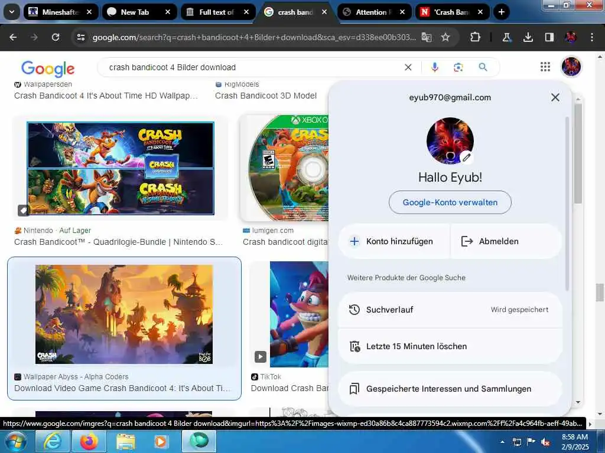Open the Quadrilogie-Bundle image thumbnail
Image resolution: width=605 pixels, height=453 pixels.
(121, 168)
